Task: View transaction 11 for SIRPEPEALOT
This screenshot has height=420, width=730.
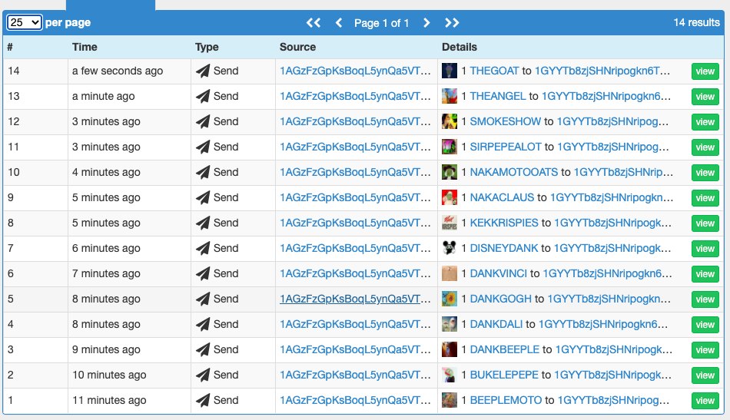Action: [x=705, y=147]
